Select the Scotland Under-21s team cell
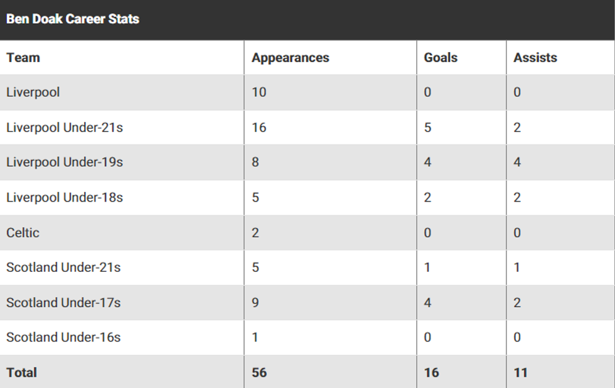615x388 pixels. pos(63,267)
